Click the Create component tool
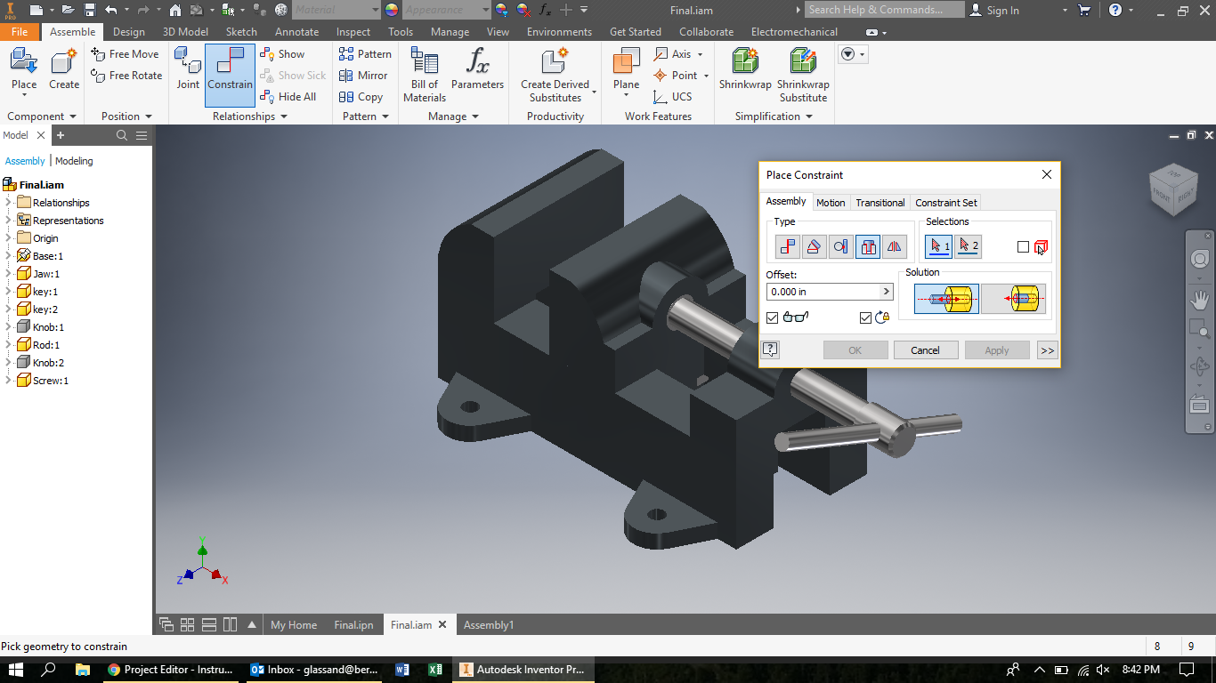The width and height of the screenshot is (1216, 683). [64, 70]
